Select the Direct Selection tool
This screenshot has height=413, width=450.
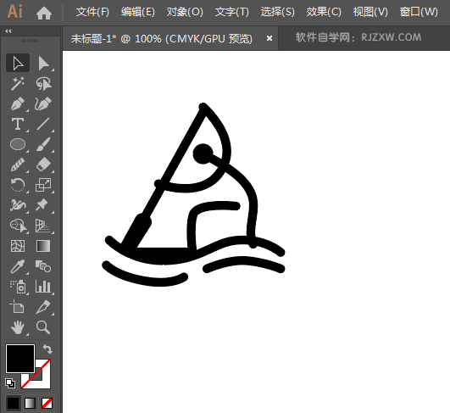point(43,64)
